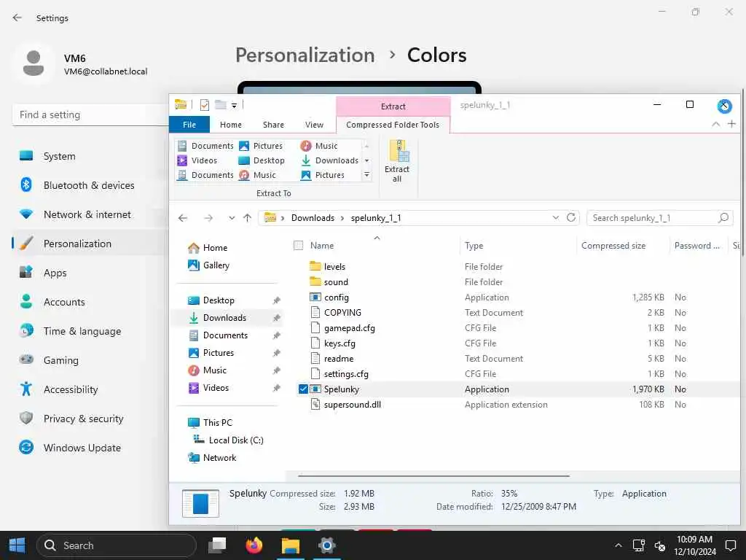Image resolution: width=746 pixels, height=560 pixels.
Task: Open Network & internet settings
Action: 90,214
